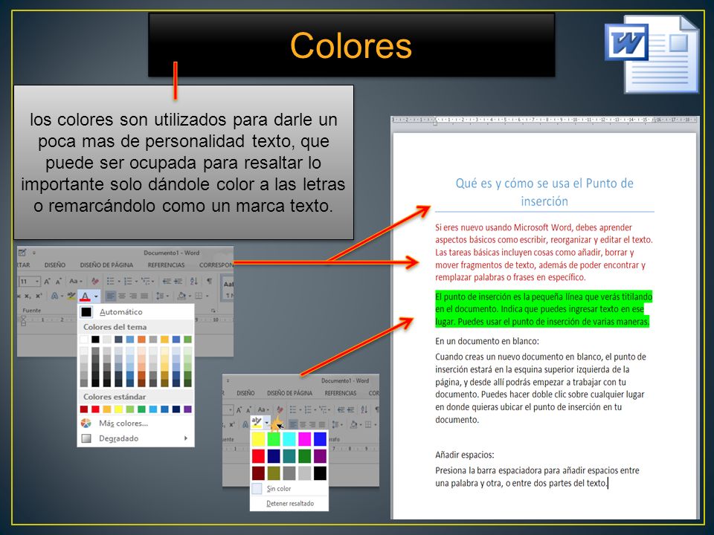
Task: Open REFERENCIAS tab in font-color Word window
Action: point(166,265)
